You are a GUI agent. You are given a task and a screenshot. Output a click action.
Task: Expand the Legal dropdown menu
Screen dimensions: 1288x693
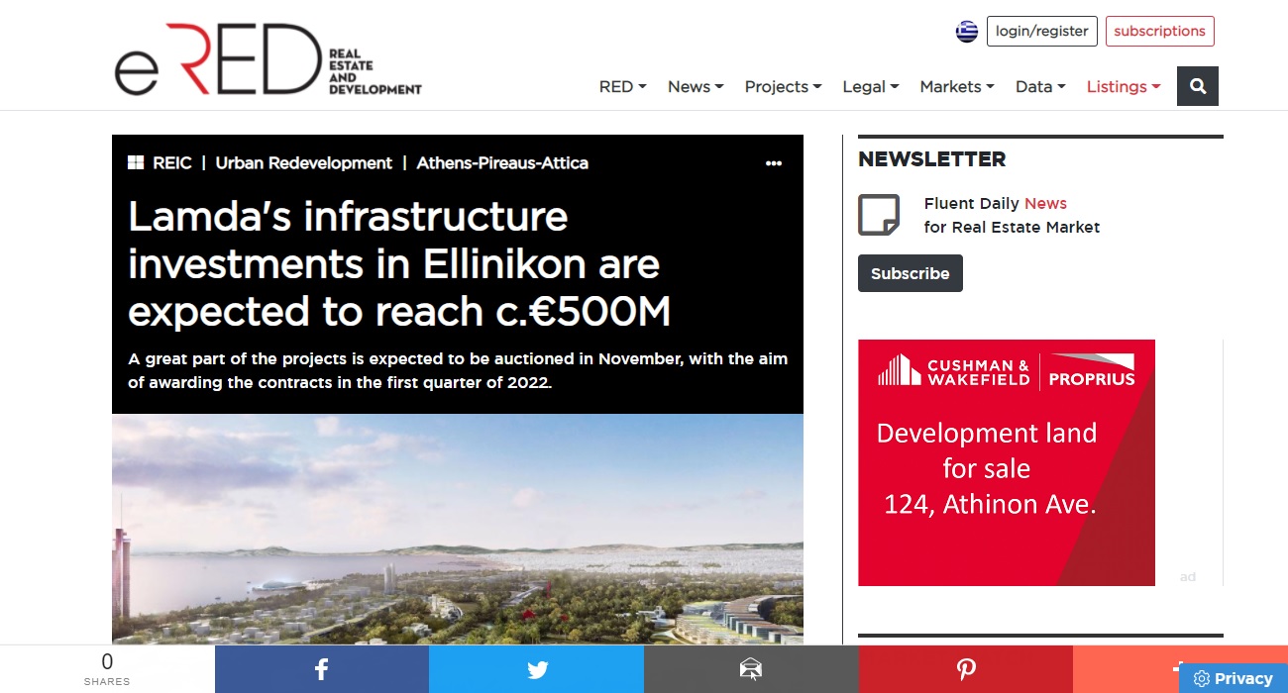[871, 86]
